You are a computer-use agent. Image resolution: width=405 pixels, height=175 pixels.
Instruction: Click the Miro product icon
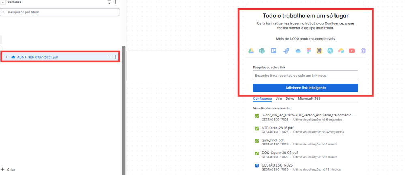point(319,51)
